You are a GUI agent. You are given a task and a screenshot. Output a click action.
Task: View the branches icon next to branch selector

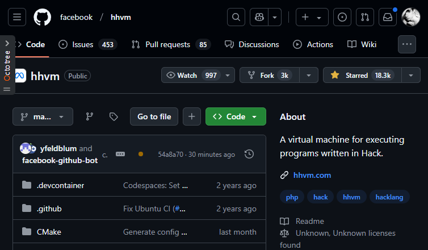coord(89,116)
